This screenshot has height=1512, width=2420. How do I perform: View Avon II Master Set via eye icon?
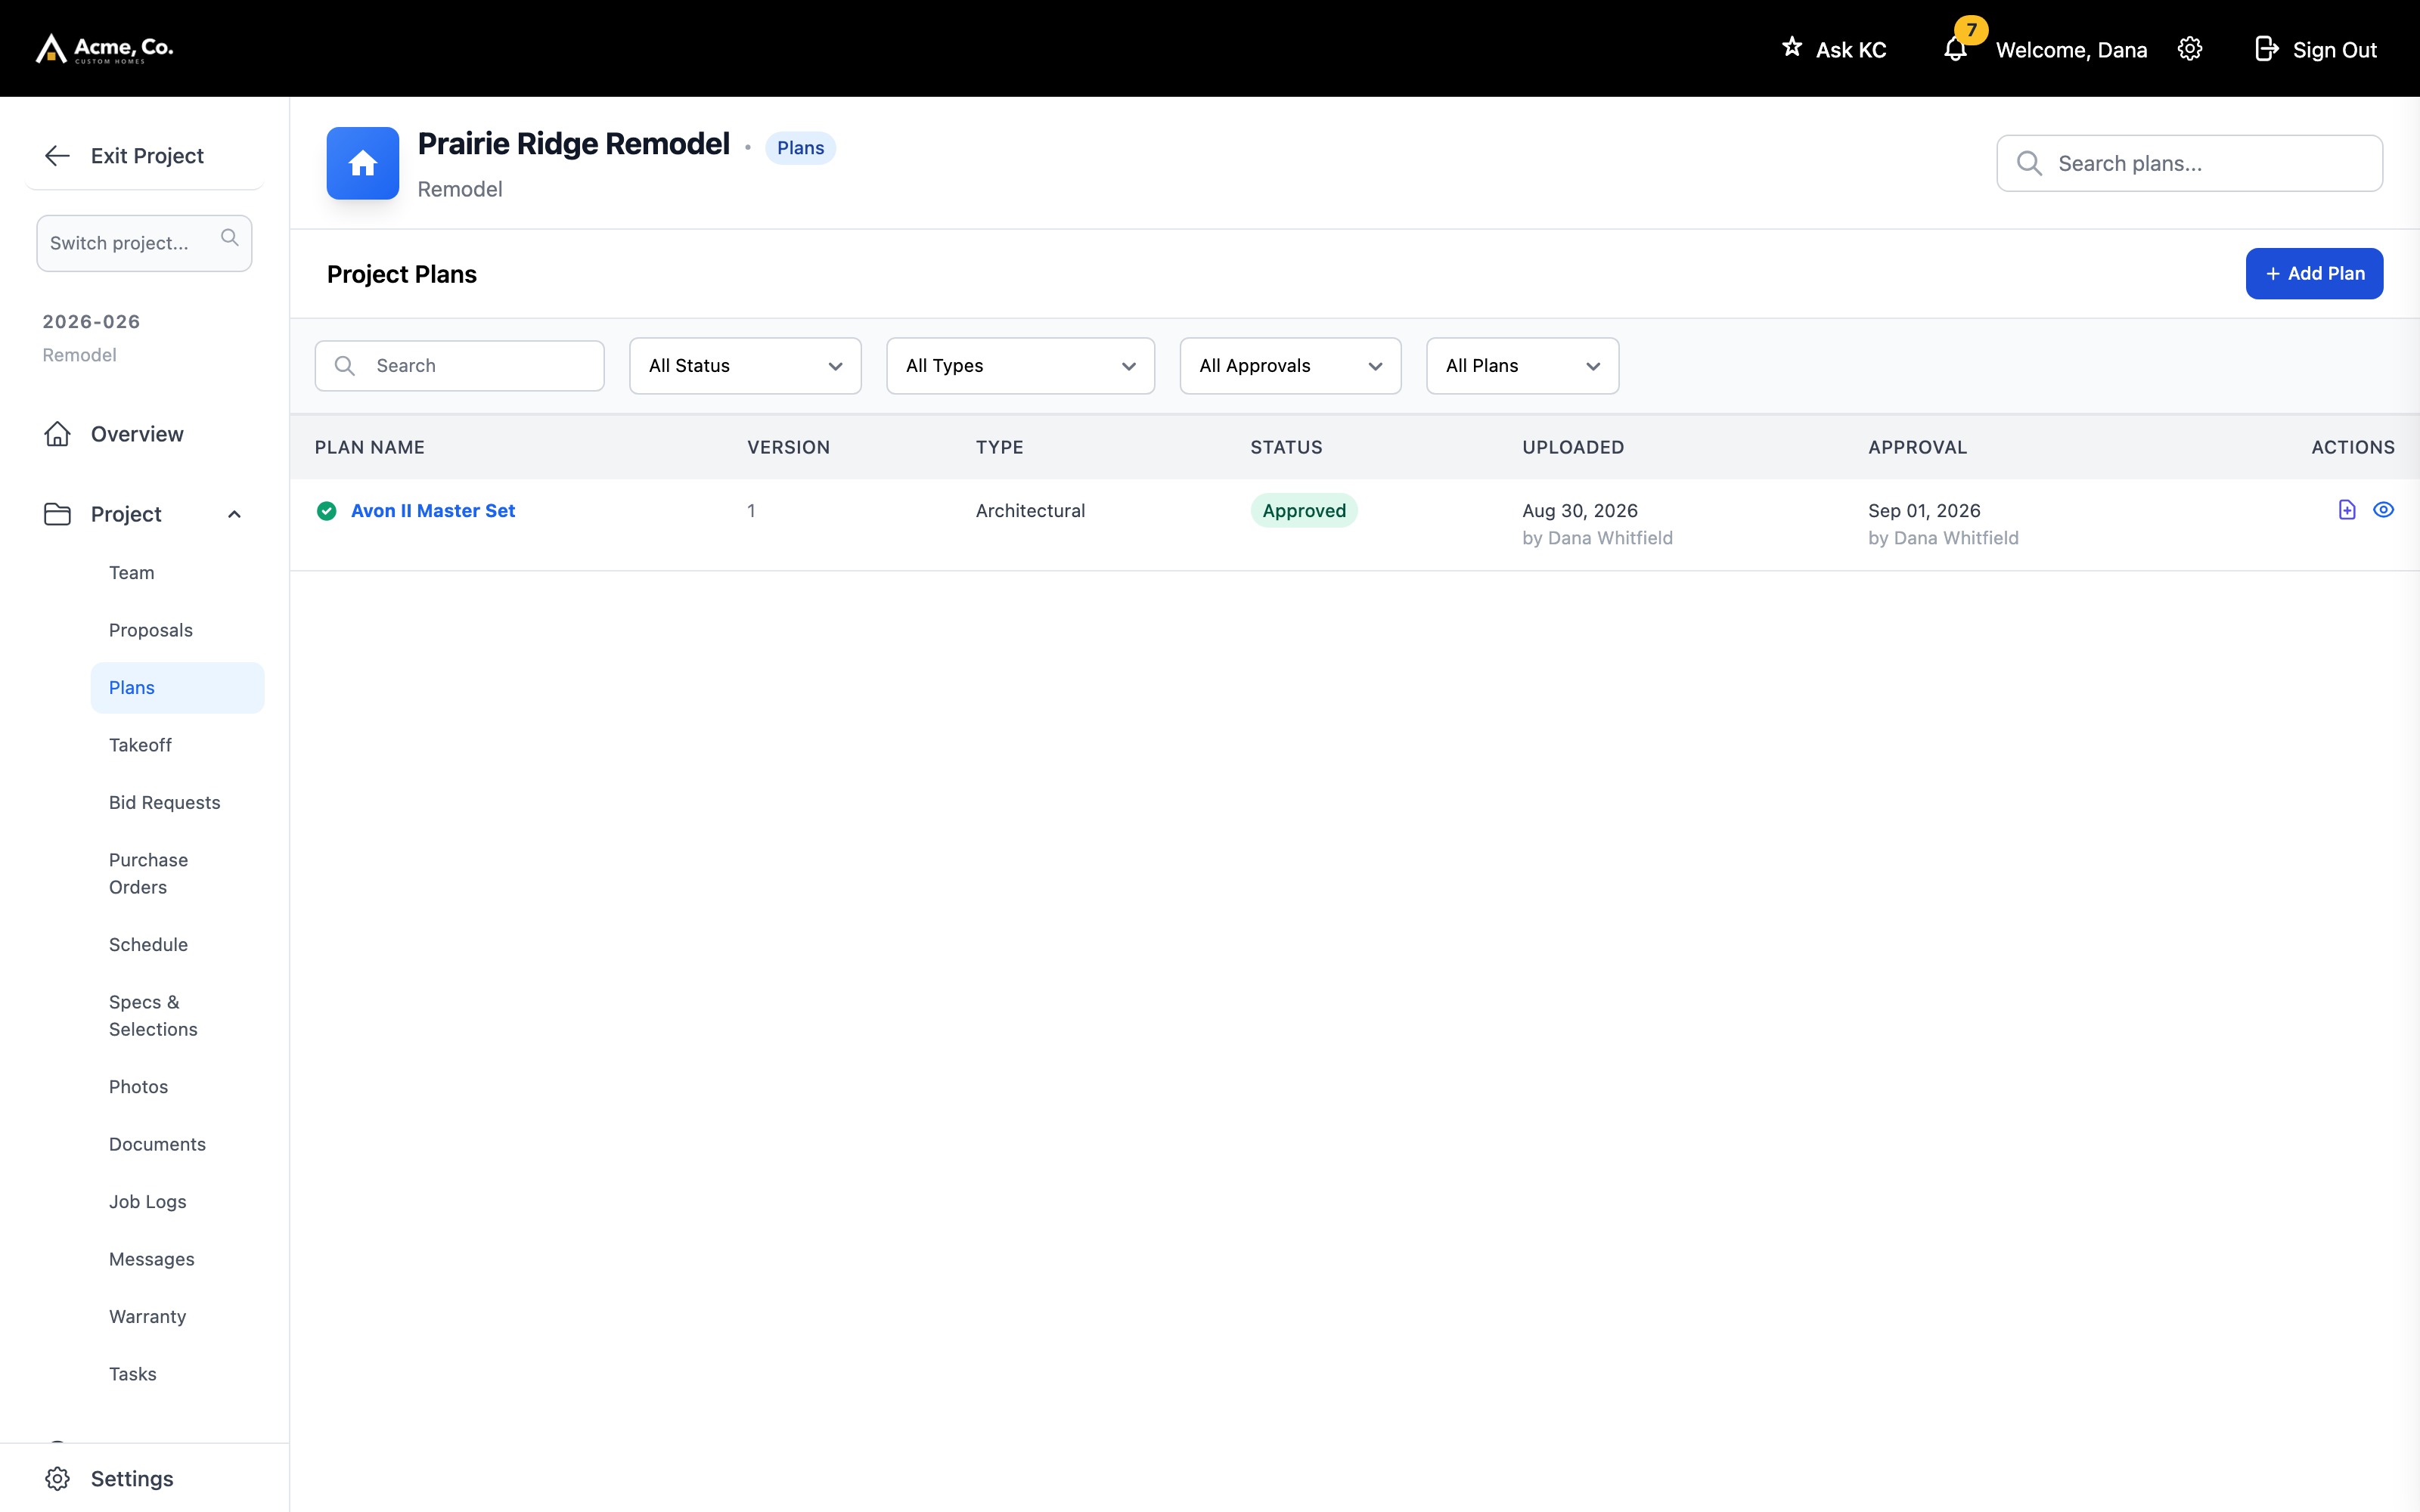click(x=2383, y=510)
